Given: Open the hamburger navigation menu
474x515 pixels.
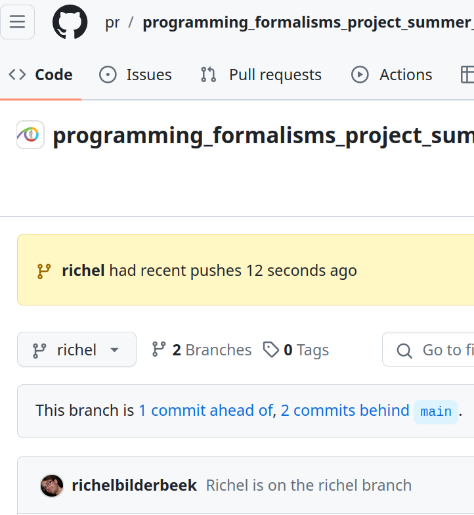Looking at the screenshot, I should [17, 22].
